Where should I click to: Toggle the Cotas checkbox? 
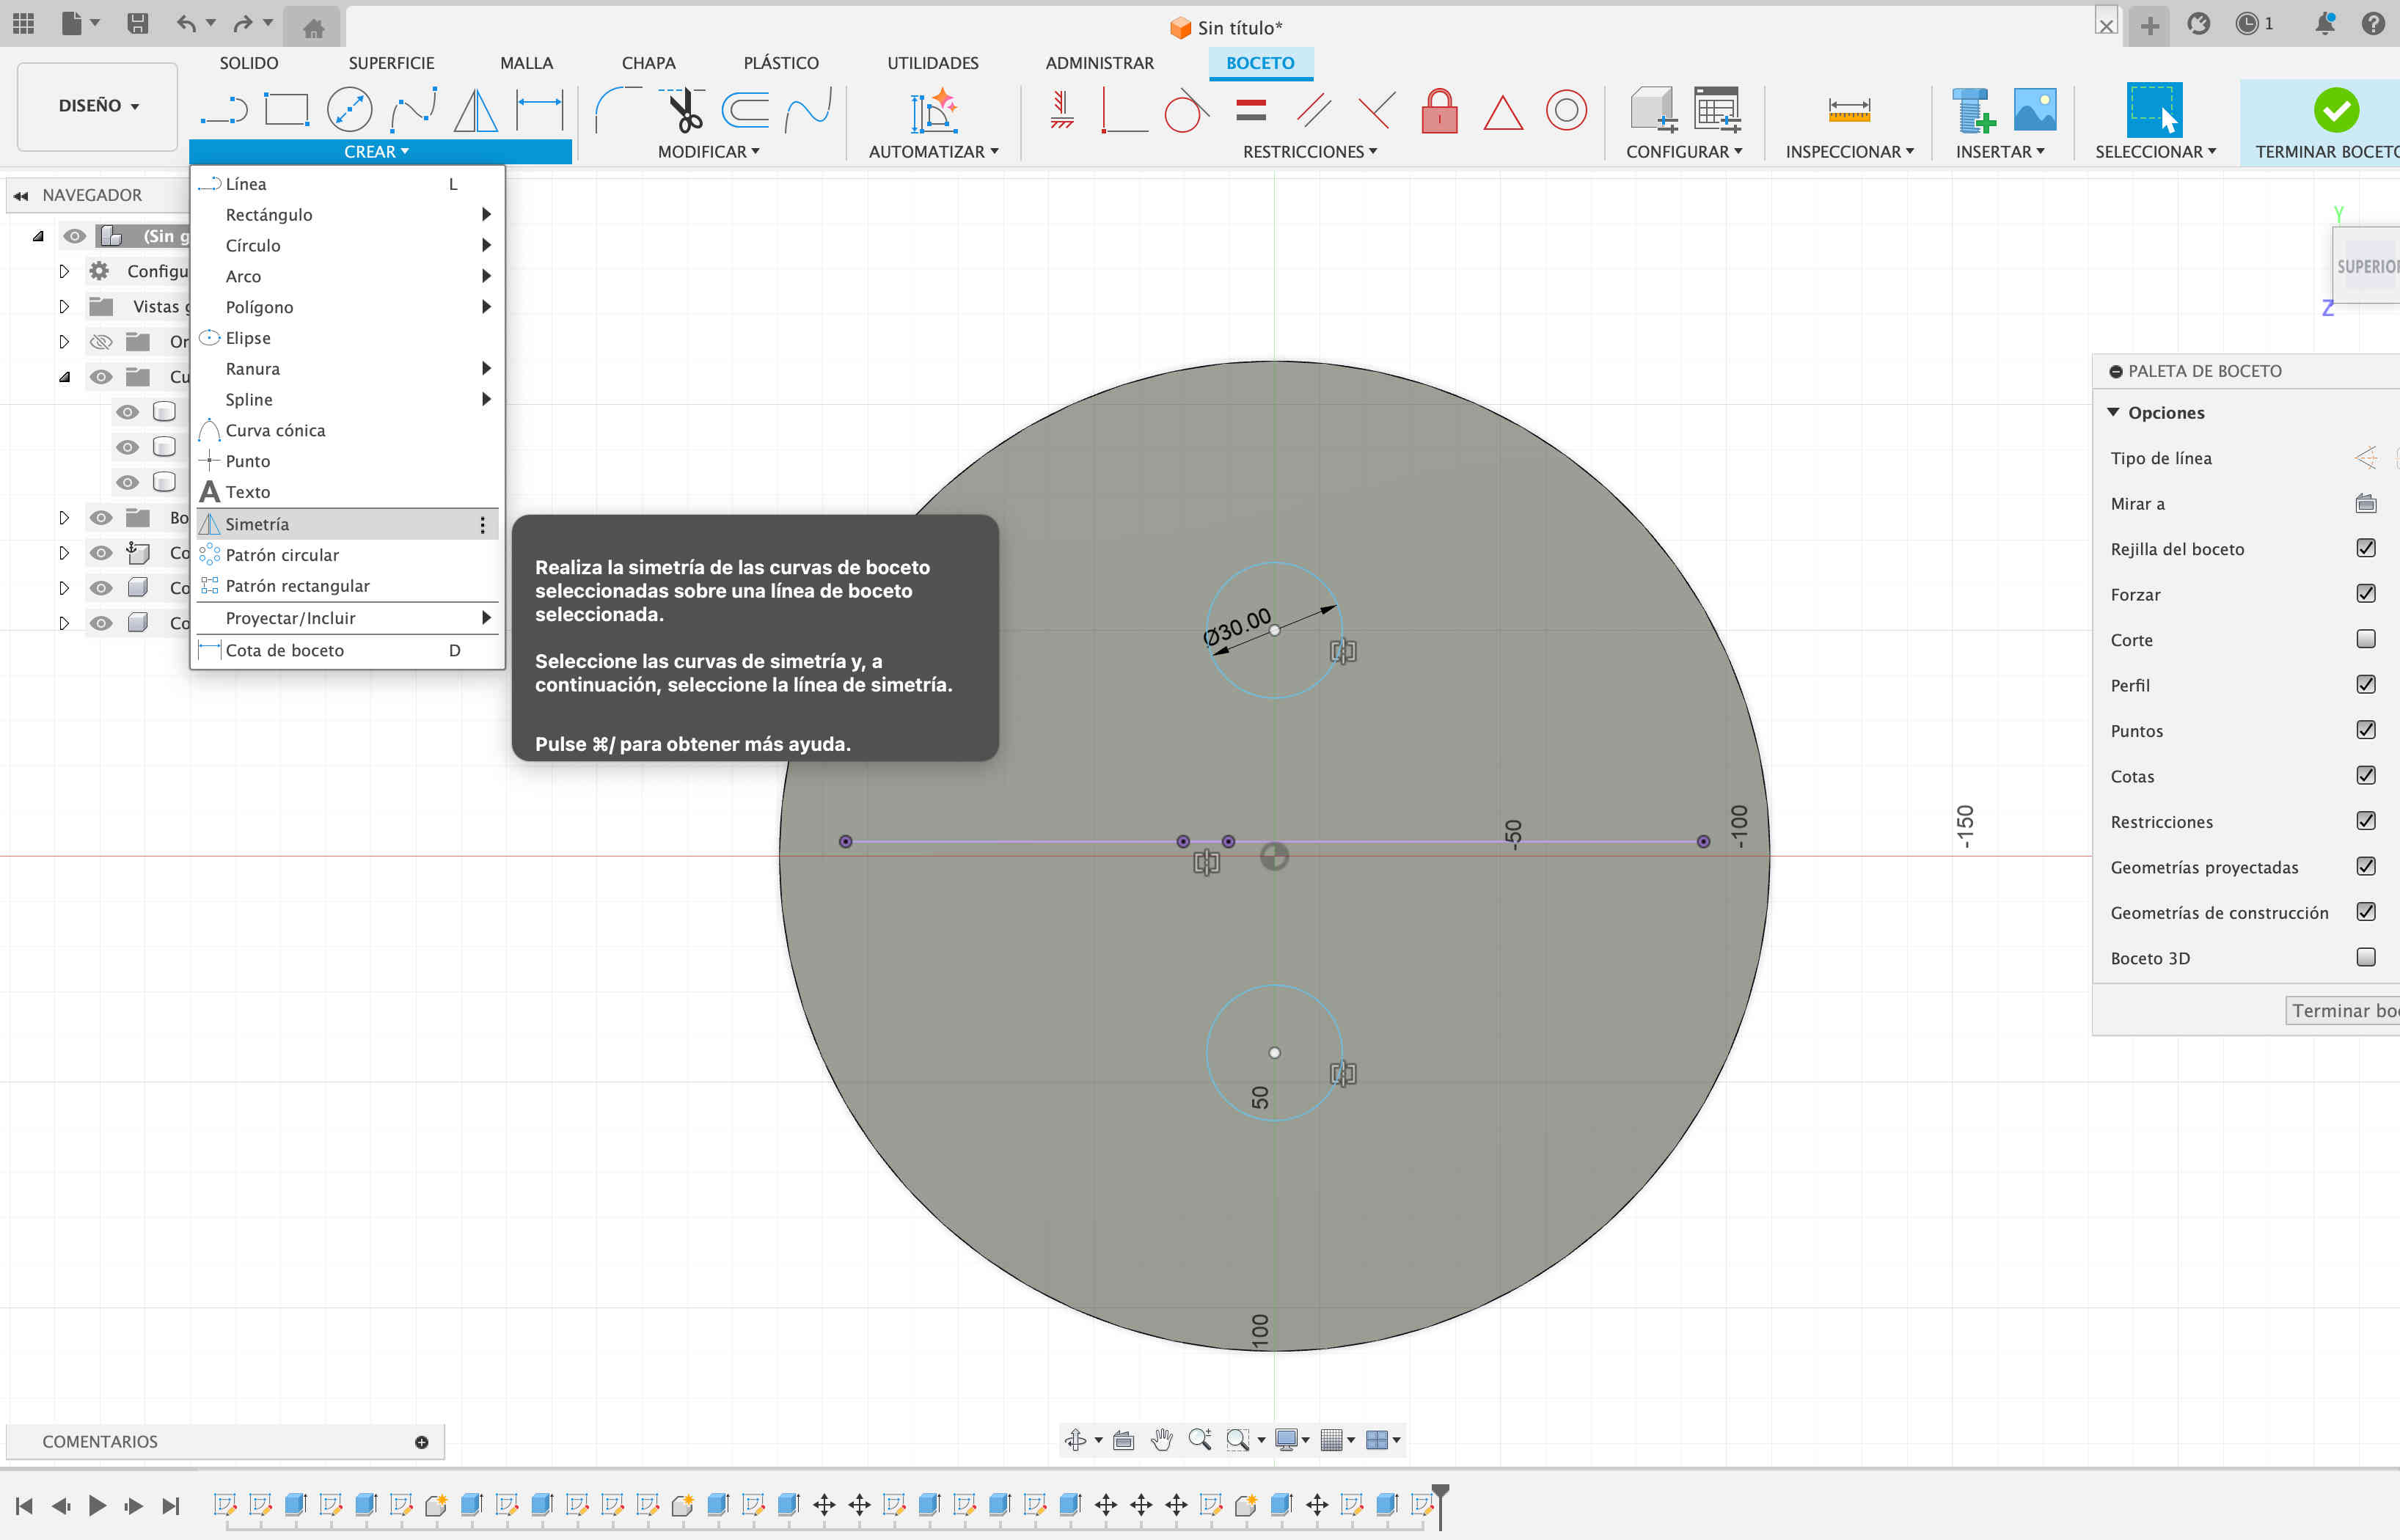click(2366, 776)
